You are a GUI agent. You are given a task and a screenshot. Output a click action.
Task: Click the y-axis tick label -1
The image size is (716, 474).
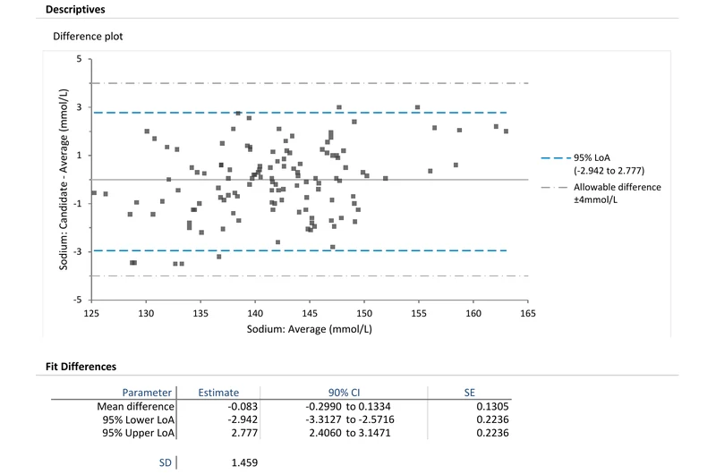[78, 204]
